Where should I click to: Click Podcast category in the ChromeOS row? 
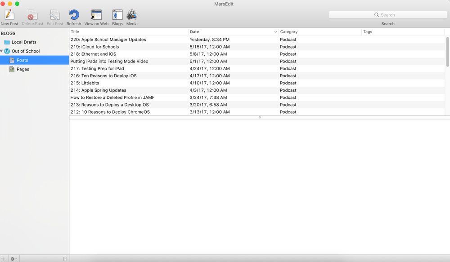[288, 112]
